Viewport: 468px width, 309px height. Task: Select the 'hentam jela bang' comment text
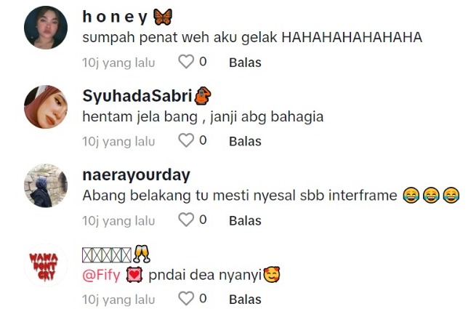(203, 117)
